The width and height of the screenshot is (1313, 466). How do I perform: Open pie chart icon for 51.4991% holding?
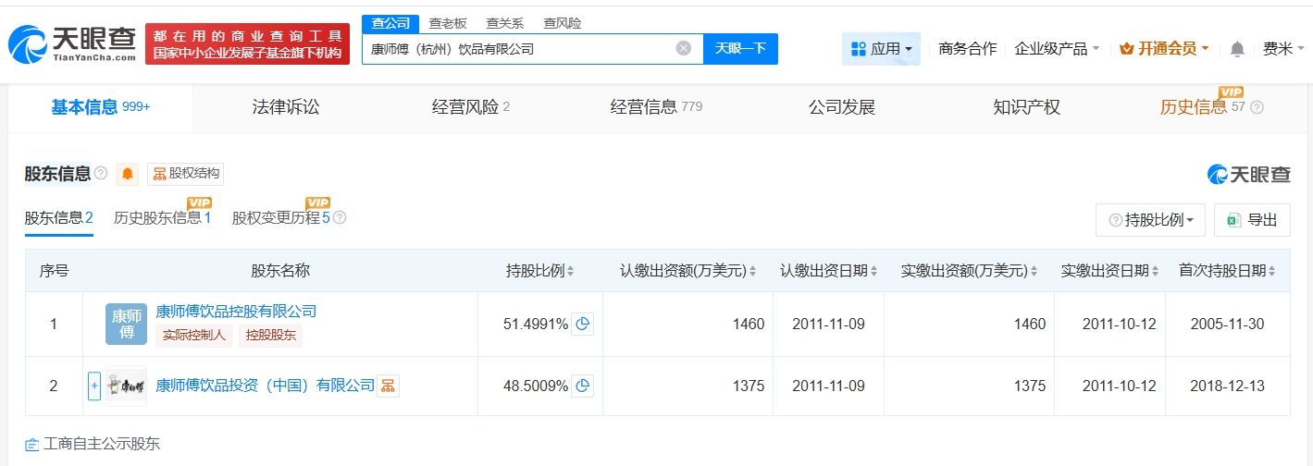[582, 325]
